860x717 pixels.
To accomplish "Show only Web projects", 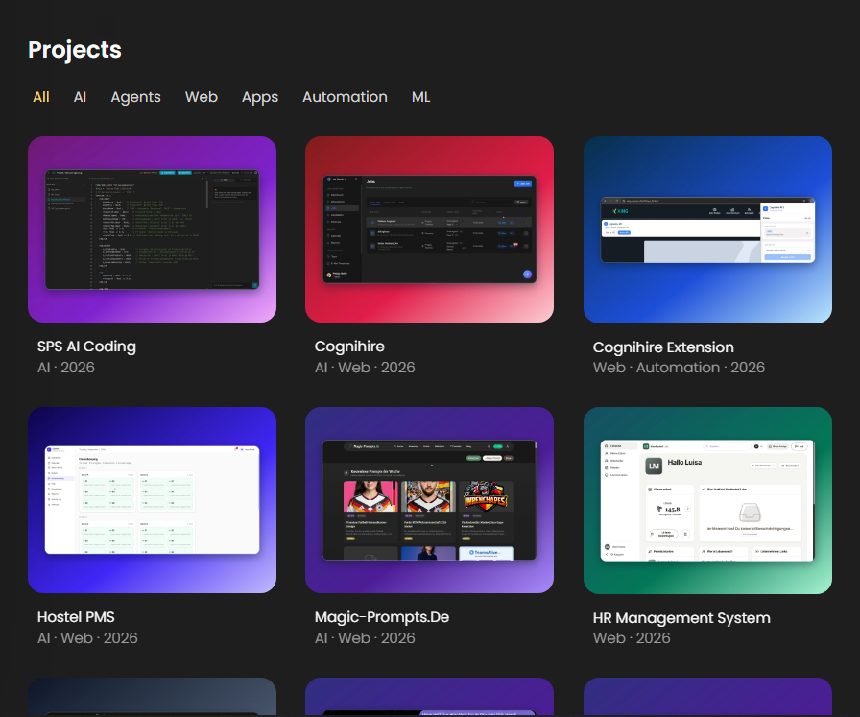I will 202,97.
